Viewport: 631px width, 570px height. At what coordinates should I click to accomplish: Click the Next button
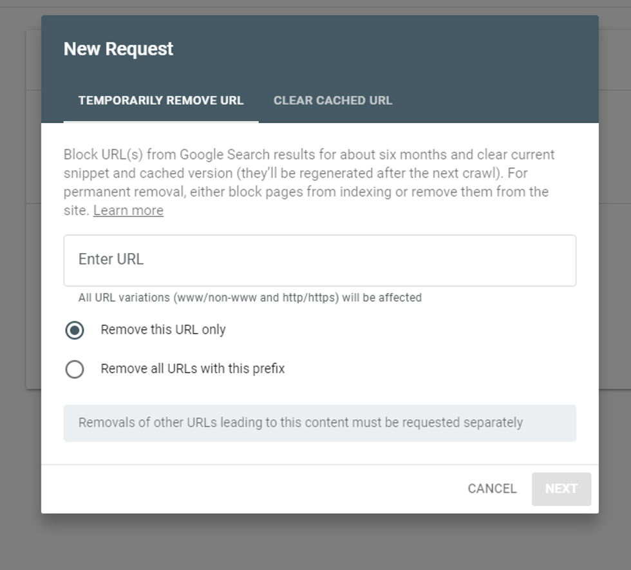[x=561, y=489]
